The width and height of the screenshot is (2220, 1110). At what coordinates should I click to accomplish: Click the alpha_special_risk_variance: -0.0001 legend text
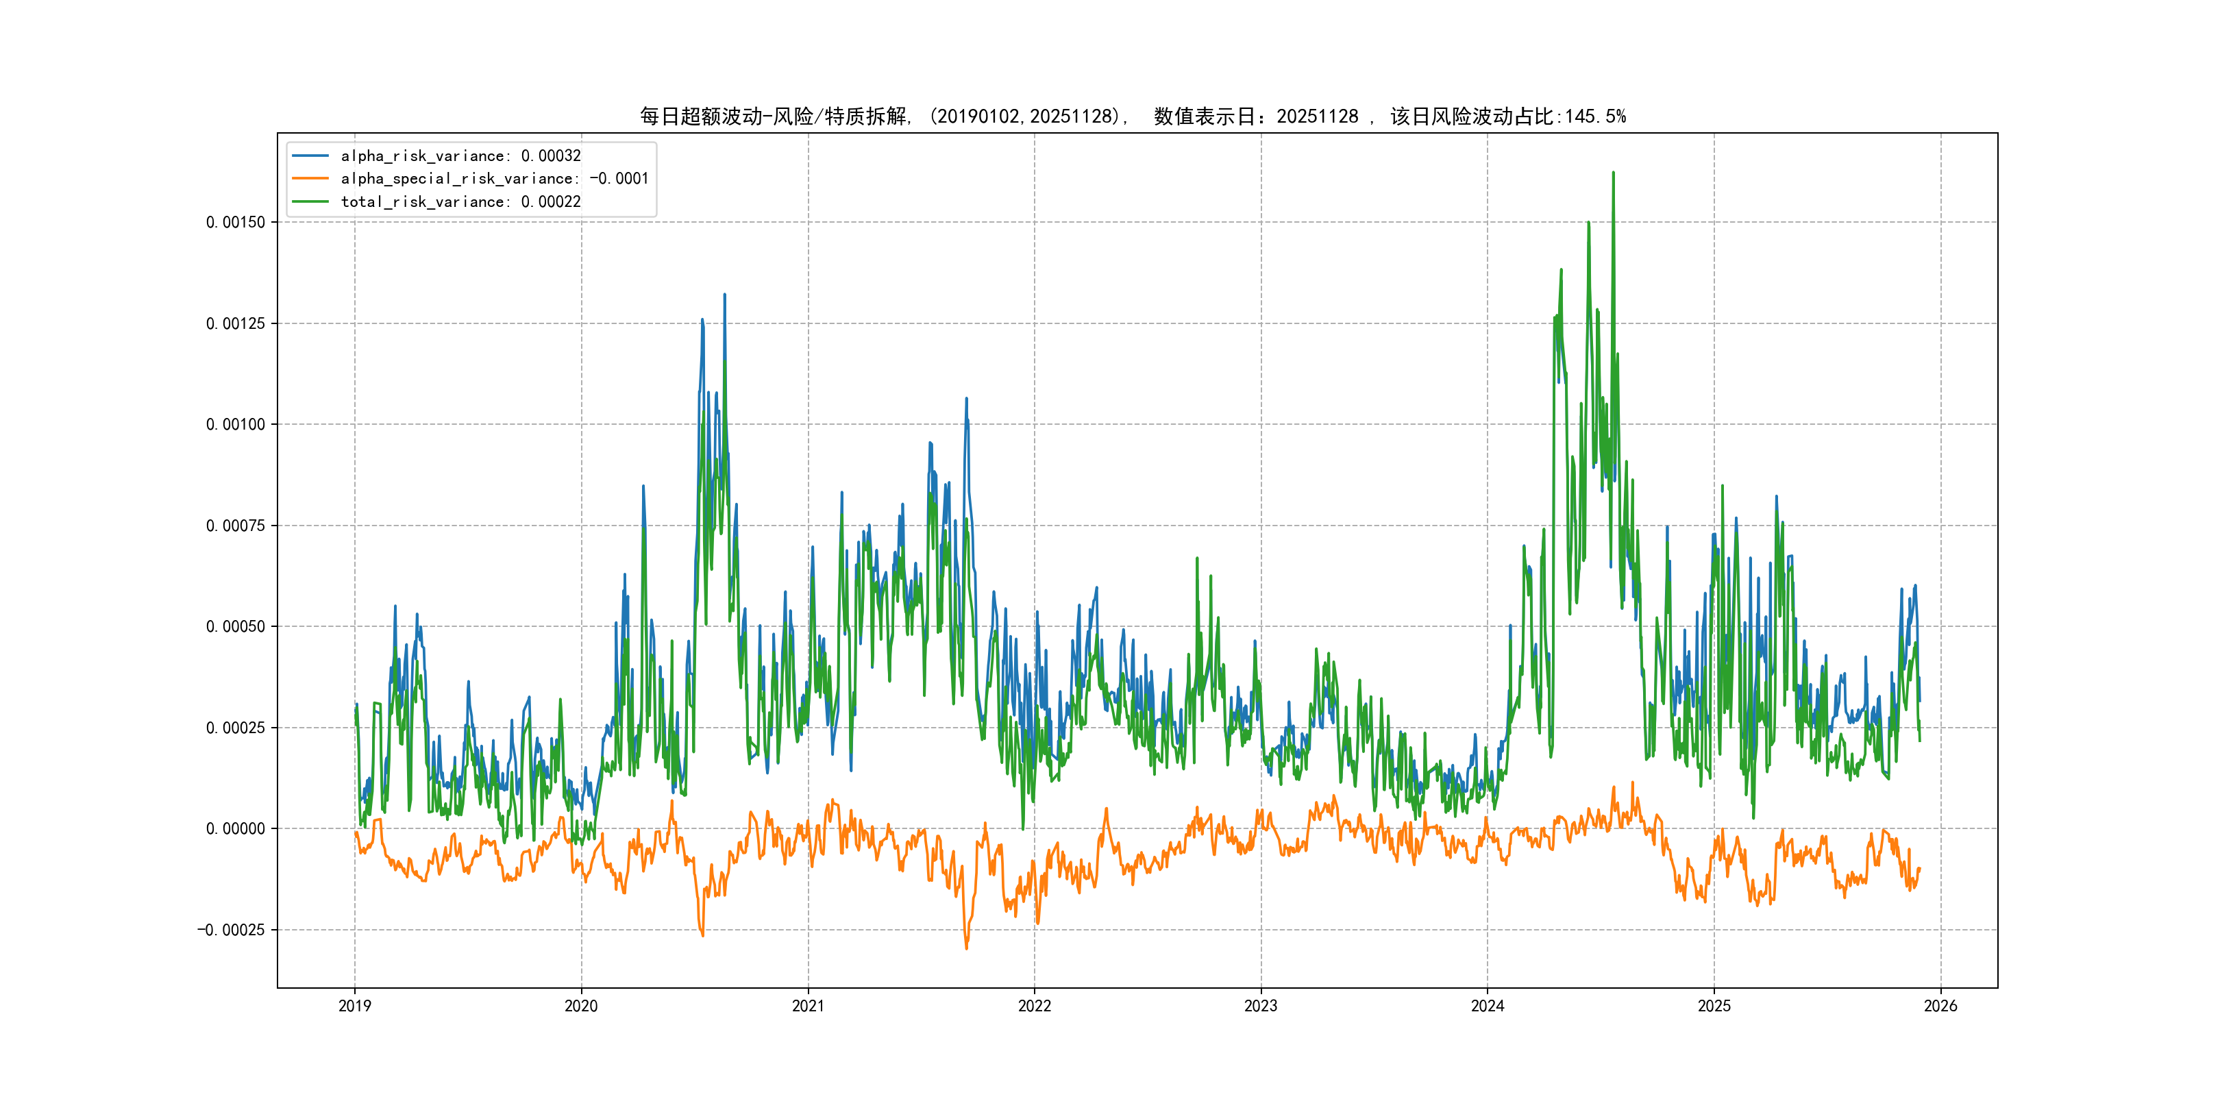494,178
